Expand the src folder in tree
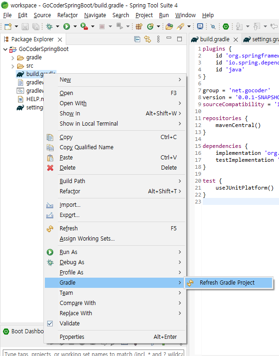This screenshot has height=356, width=279. pos(12,66)
